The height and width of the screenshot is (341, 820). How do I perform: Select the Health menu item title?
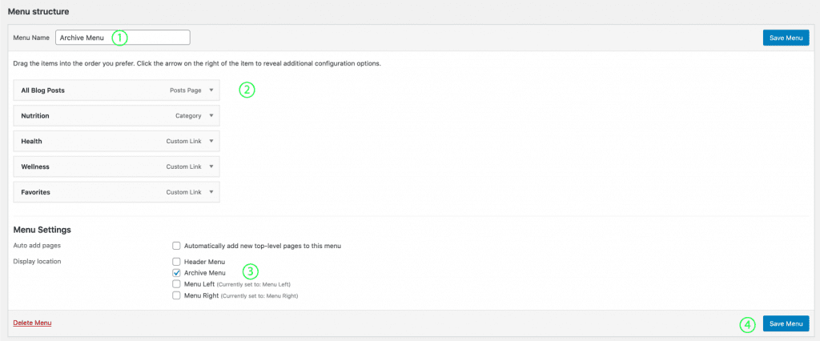(32, 142)
